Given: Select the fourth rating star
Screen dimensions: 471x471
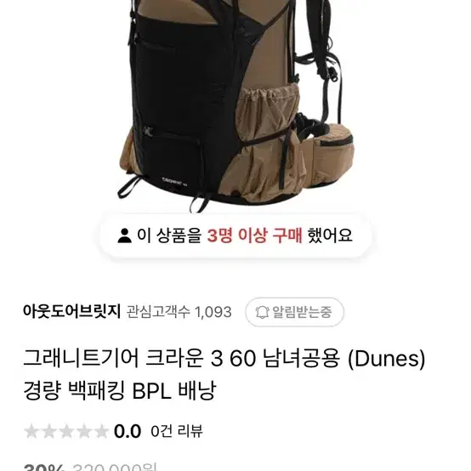Looking at the screenshot, I should click(x=84, y=431).
